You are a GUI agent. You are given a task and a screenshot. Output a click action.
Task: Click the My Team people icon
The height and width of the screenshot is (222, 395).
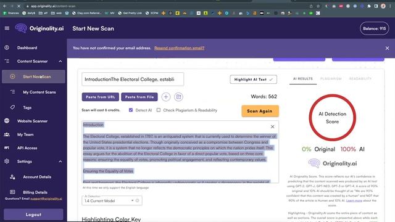coord(7,134)
